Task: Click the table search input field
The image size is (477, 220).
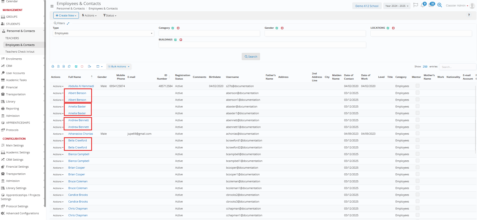Action: pyautogui.click(x=457, y=67)
